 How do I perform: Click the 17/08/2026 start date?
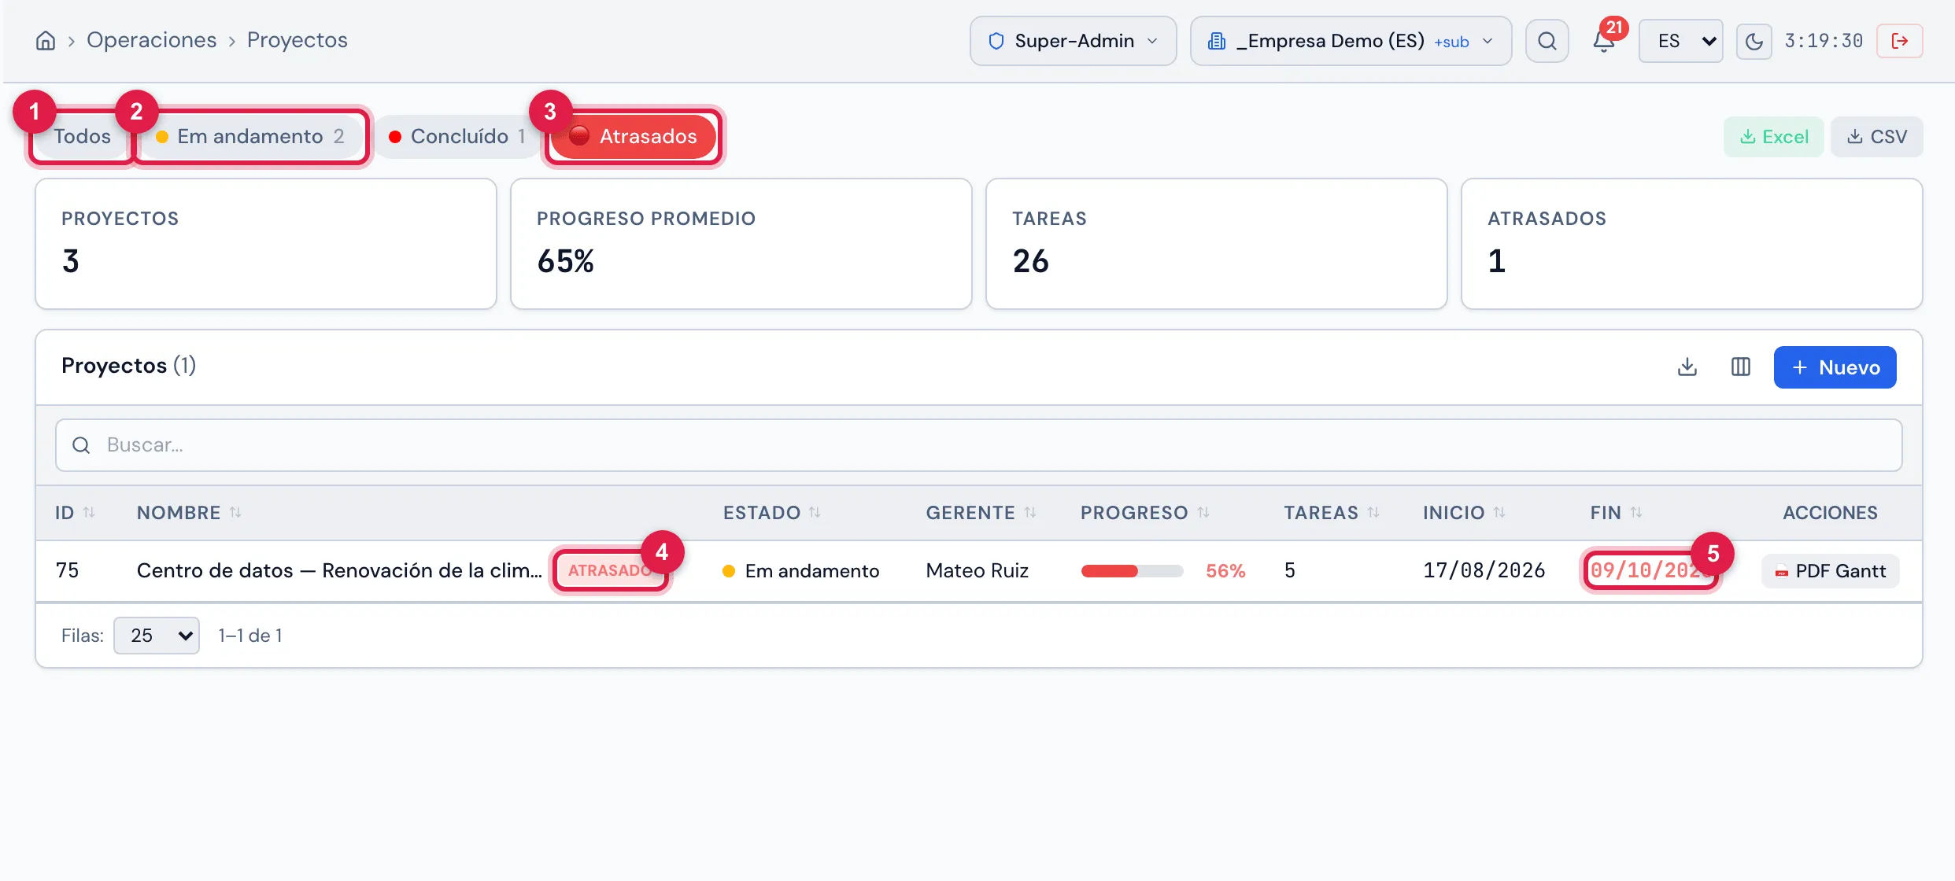tap(1484, 570)
